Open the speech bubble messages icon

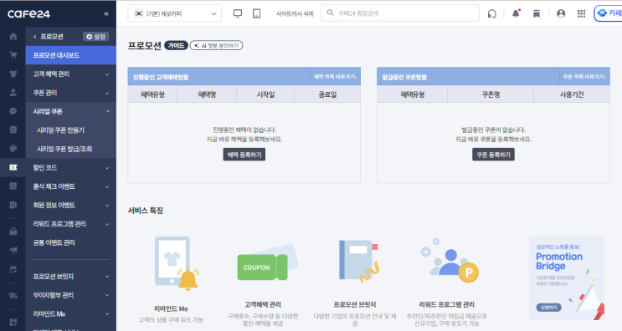[13, 111]
